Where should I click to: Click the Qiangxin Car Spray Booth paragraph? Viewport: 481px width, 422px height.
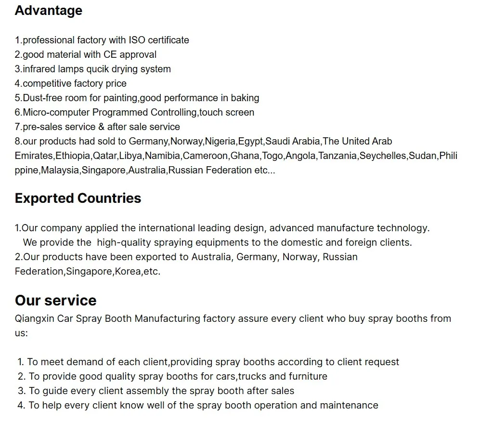click(233, 318)
